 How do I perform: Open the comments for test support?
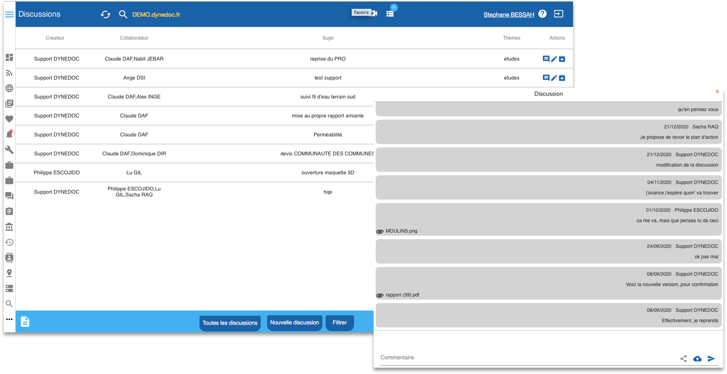546,78
